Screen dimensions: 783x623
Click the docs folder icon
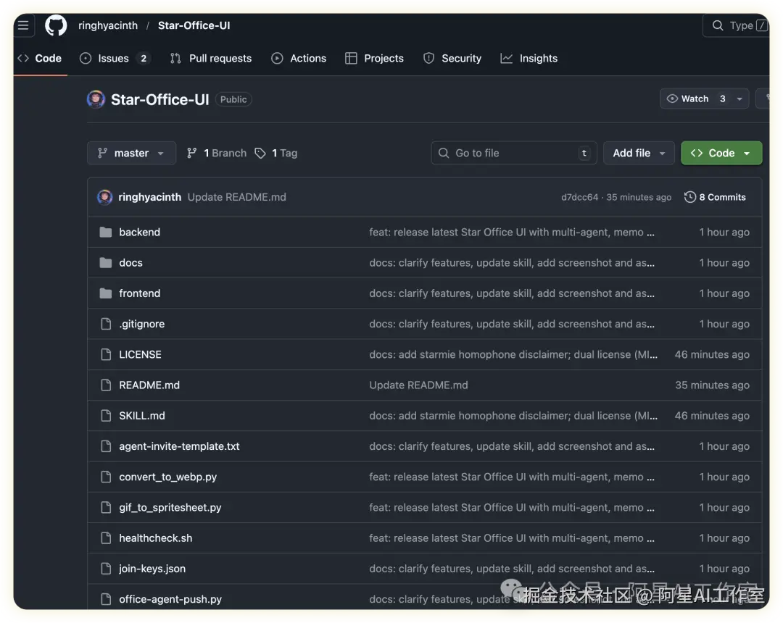[x=105, y=262]
